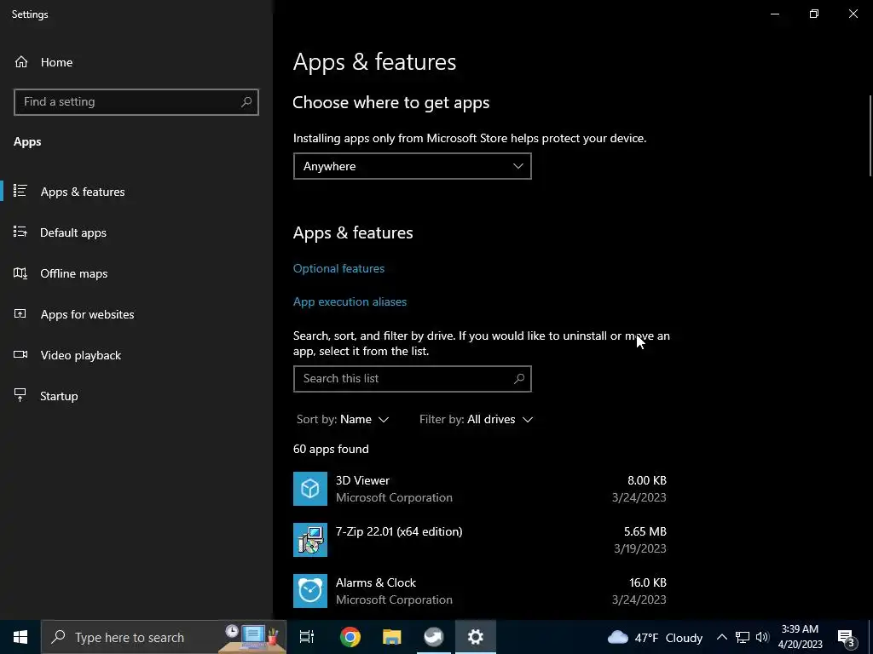Screen dimensions: 873x654
Task: Click the 3/19/2023 install date
Action: pos(639,549)
